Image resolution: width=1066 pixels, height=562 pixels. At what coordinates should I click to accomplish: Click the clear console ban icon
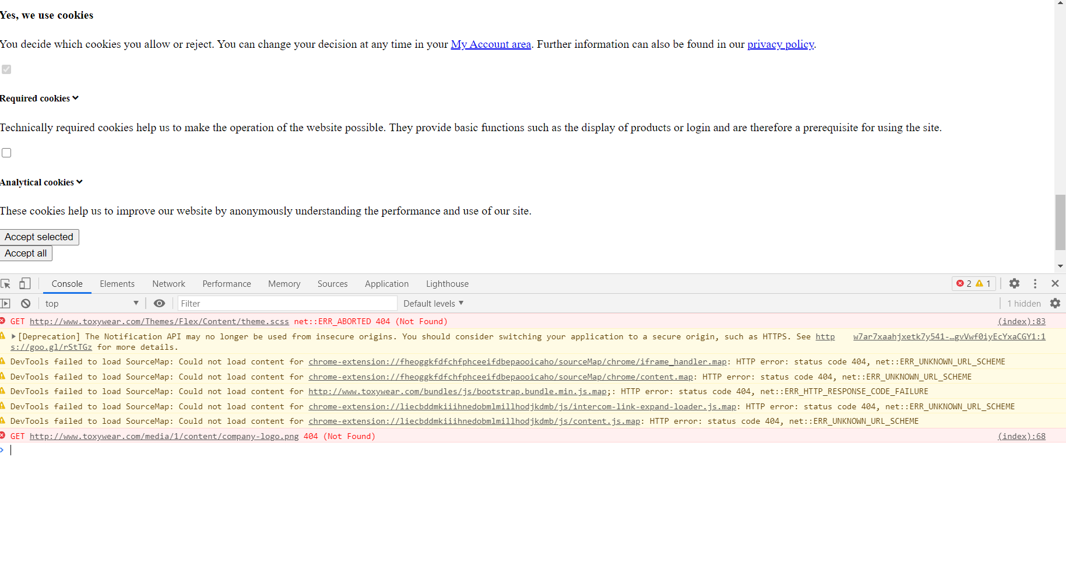26,303
